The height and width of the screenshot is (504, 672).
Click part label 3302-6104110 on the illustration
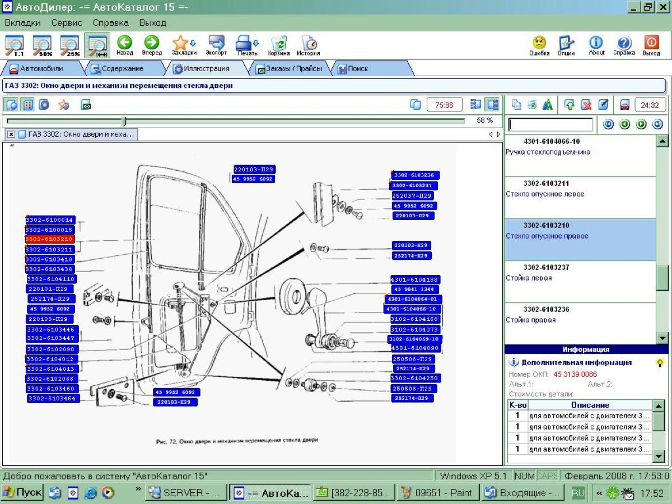[x=51, y=279]
